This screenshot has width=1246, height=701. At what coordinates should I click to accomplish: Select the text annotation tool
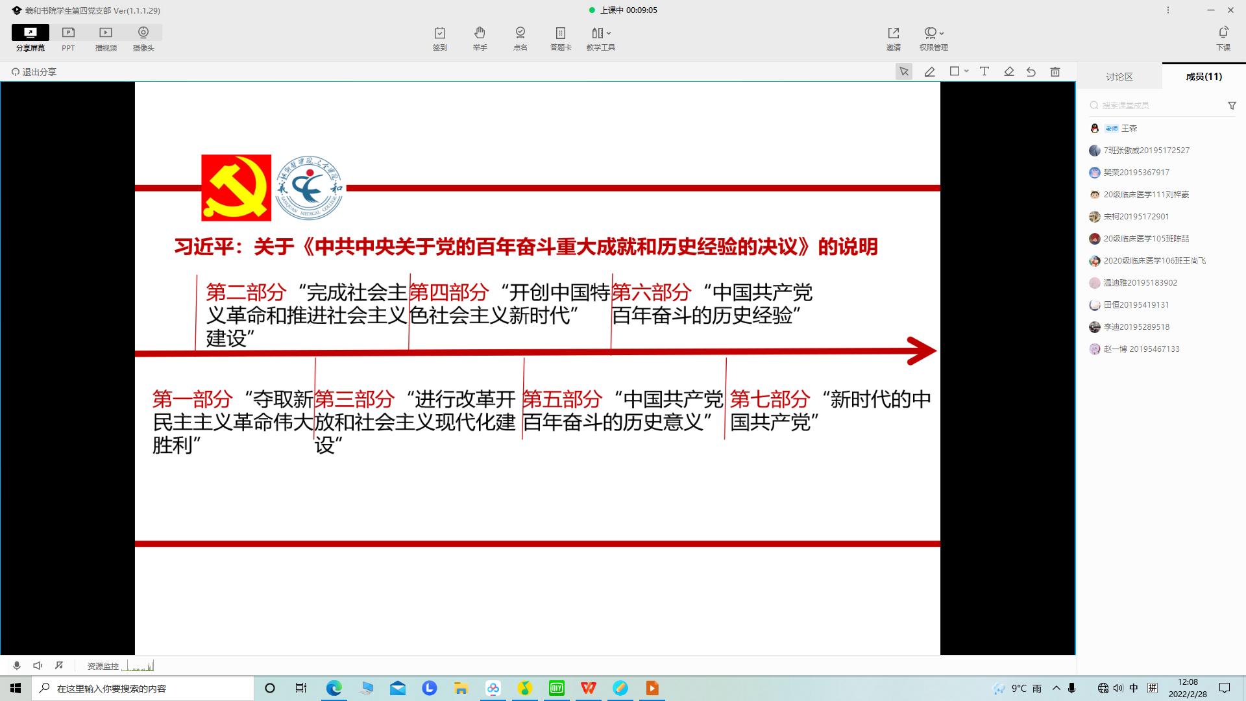click(984, 72)
